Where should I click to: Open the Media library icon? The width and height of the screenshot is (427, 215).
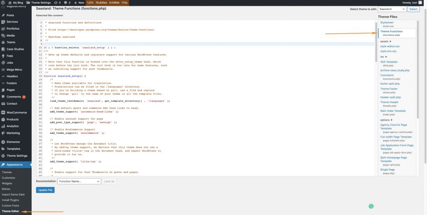3,35
